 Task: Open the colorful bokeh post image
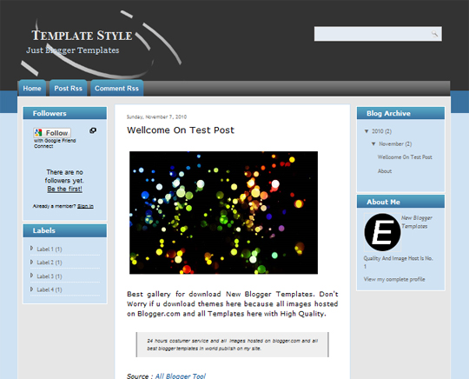pyautogui.click(x=223, y=213)
